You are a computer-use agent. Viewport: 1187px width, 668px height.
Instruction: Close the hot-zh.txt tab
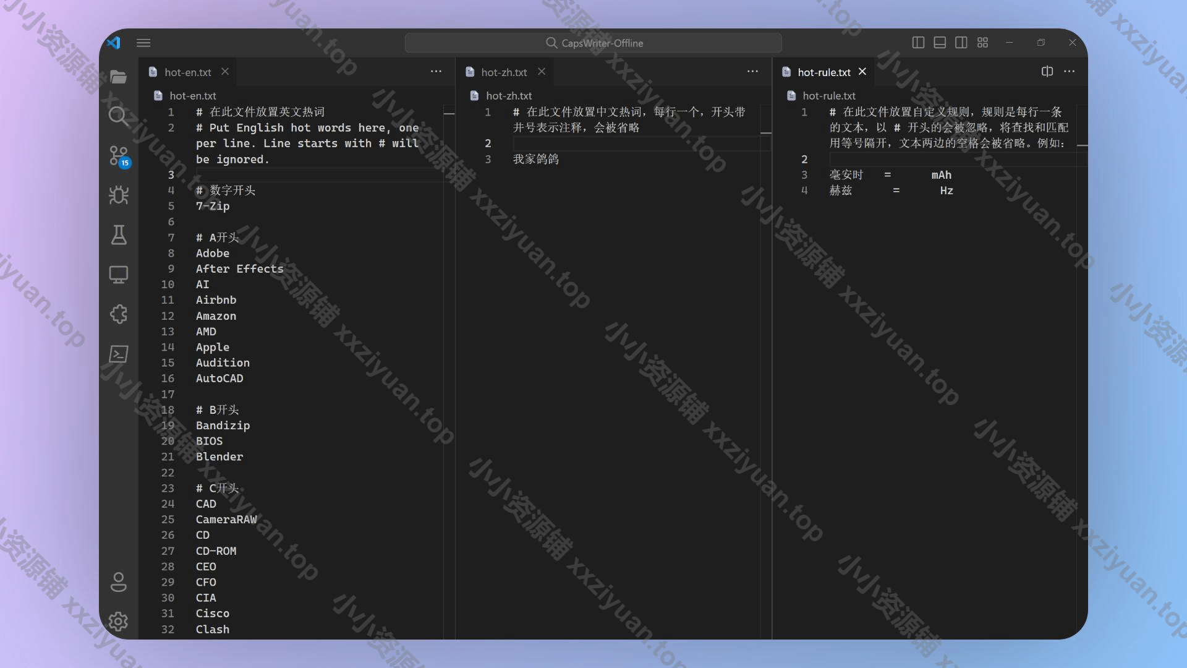click(x=542, y=72)
